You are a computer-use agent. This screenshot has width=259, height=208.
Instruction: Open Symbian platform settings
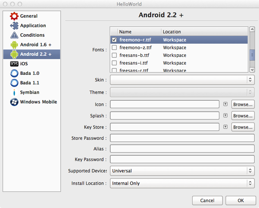coord(32,92)
